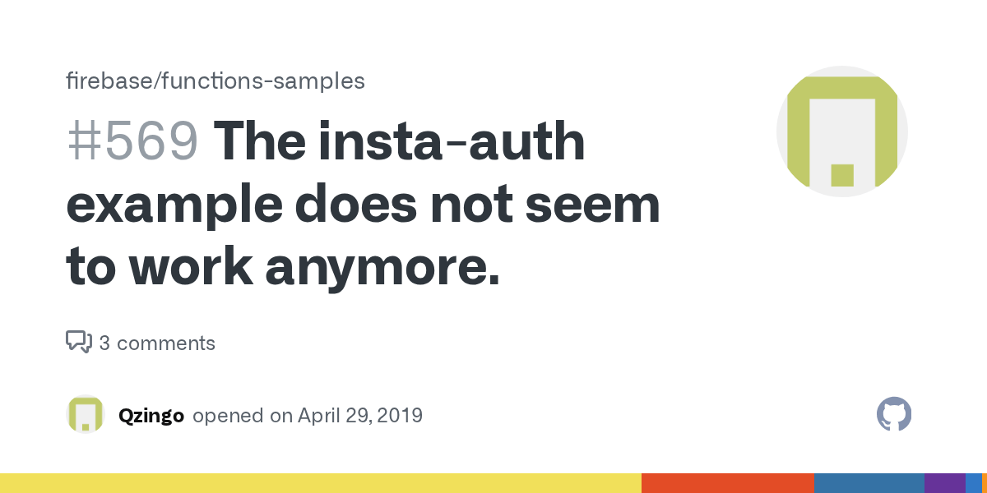Click the "opened on April 29, 2019" text
The height and width of the screenshot is (493, 987).
tap(308, 415)
